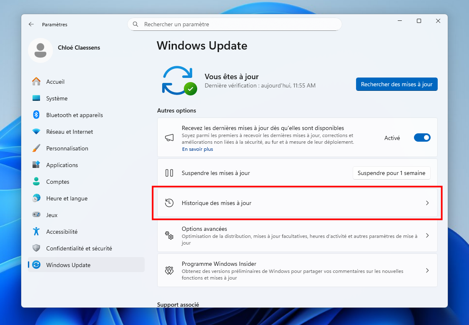
Task: Select Comptes in the sidebar
Action: coord(58,182)
